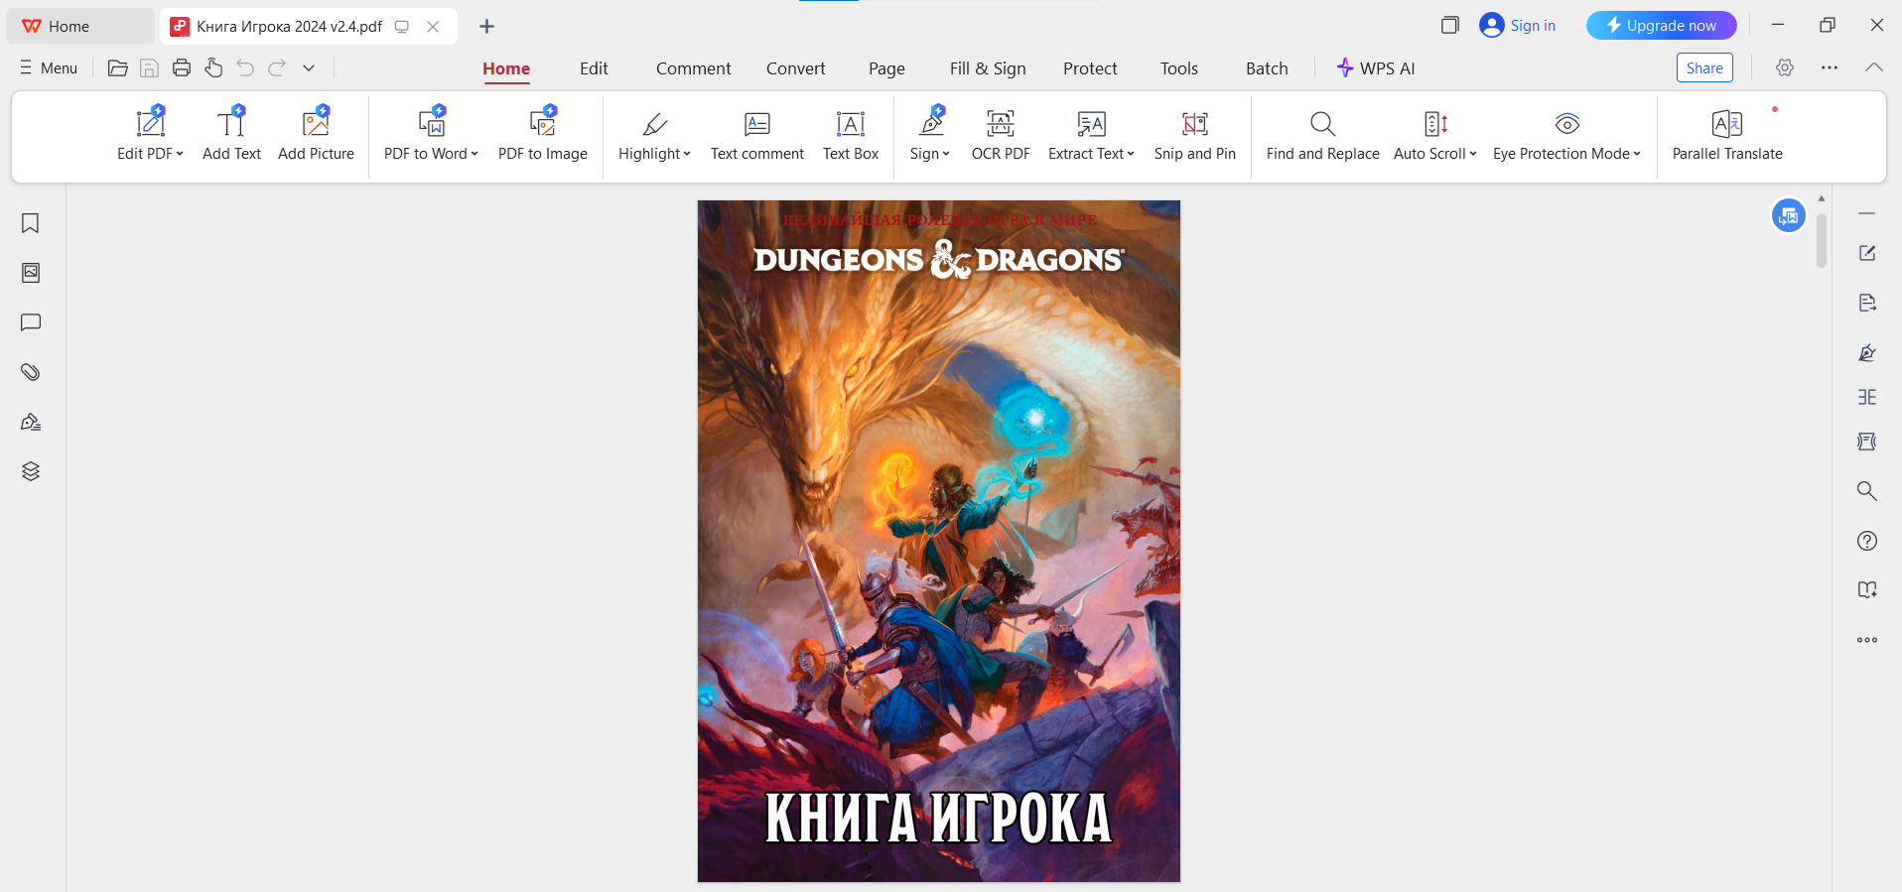Screen dimensions: 1902x892
Task: Select the Text Box tool
Action: coord(851,133)
